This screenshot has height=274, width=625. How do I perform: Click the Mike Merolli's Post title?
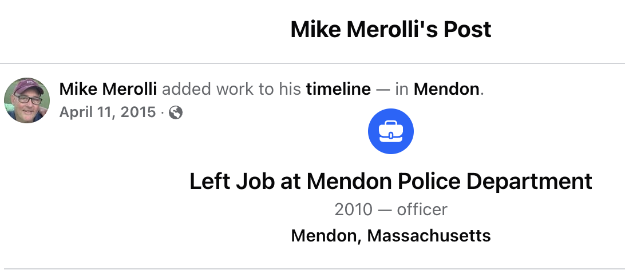coord(390,30)
